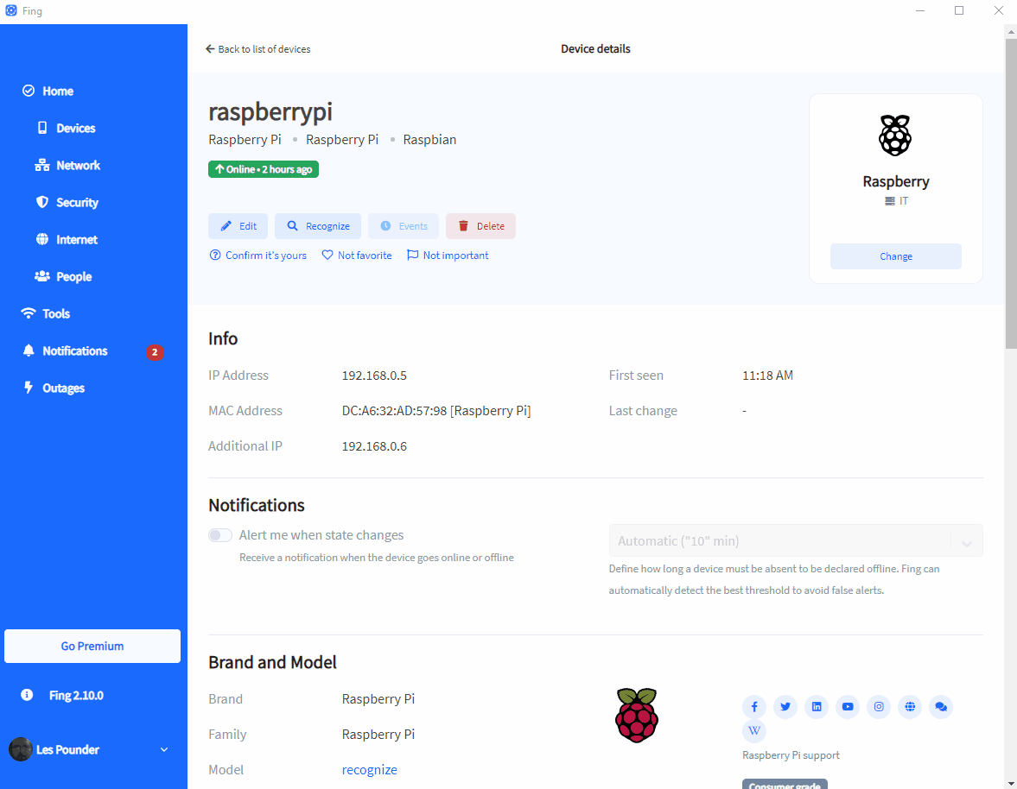The height and width of the screenshot is (789, 1017).
Task: Open the Raspberry Pi Facebook page icon
Action: [x=754, y=707]
